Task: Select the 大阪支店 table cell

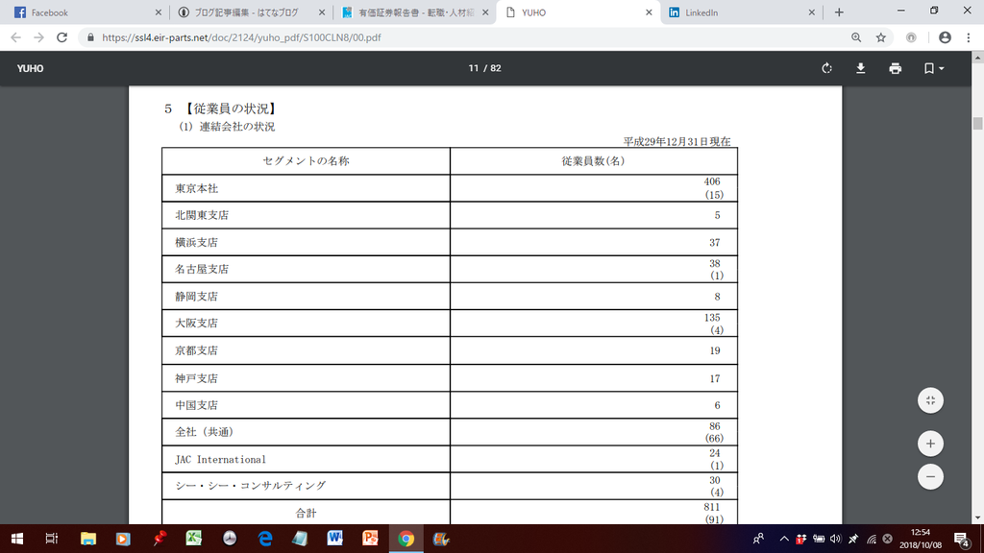Action: 307,324
